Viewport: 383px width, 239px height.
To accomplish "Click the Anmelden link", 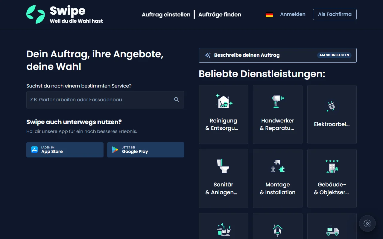I will coord(293,14).
